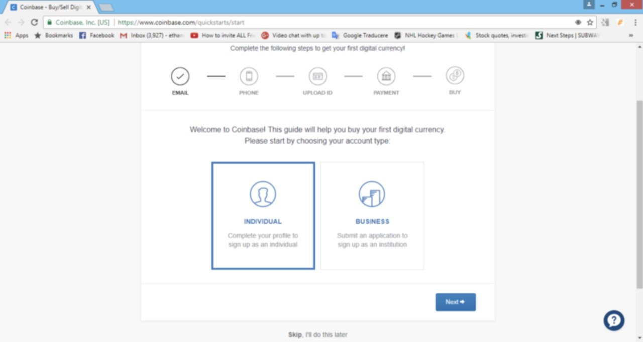Bookmark this page with the star icon
643x342 pixels.
pos(590,22)
